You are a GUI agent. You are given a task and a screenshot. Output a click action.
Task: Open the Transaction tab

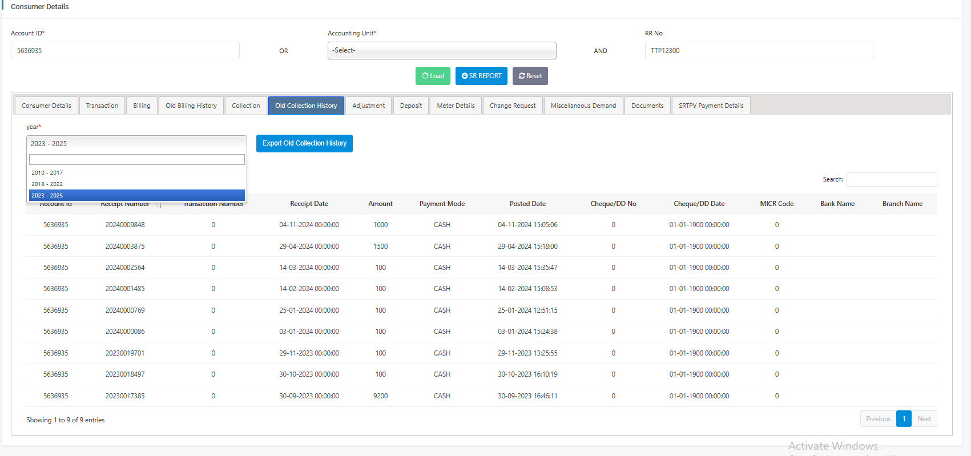click(102, 106)
